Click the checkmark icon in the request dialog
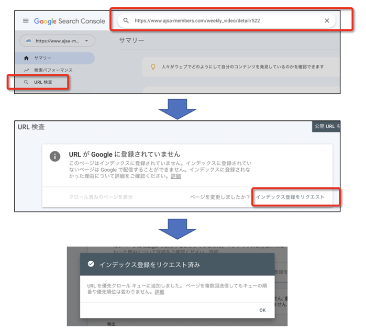The width and height of the screenshot is (366, 332). point(91,264)
